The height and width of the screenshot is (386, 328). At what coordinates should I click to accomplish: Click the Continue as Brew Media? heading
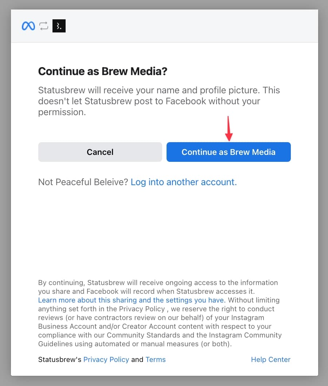click(x=103, y=71)
